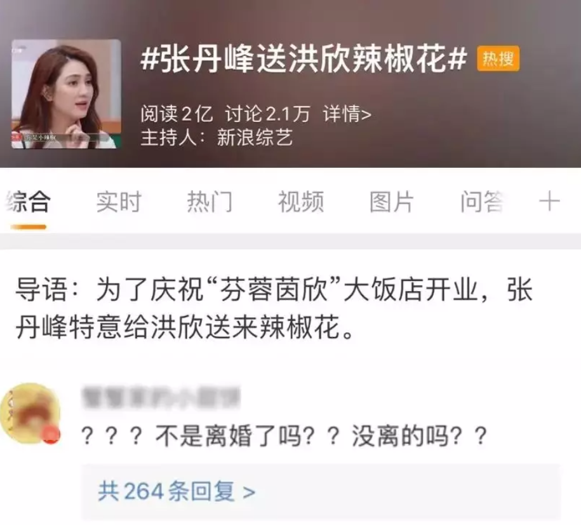Open host 新浪综艺 profile link
Viewport: 581px width, 525px height.
[x=255, y=137]
